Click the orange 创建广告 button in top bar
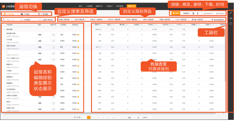The width and height of the screenshot is (234, 121). point(131,6)
